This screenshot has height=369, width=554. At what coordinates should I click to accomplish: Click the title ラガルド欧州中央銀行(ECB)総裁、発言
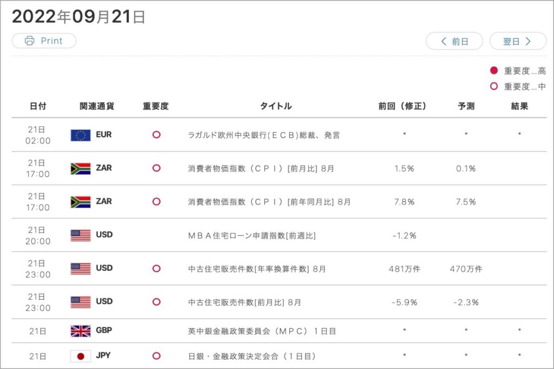point(263,135)
